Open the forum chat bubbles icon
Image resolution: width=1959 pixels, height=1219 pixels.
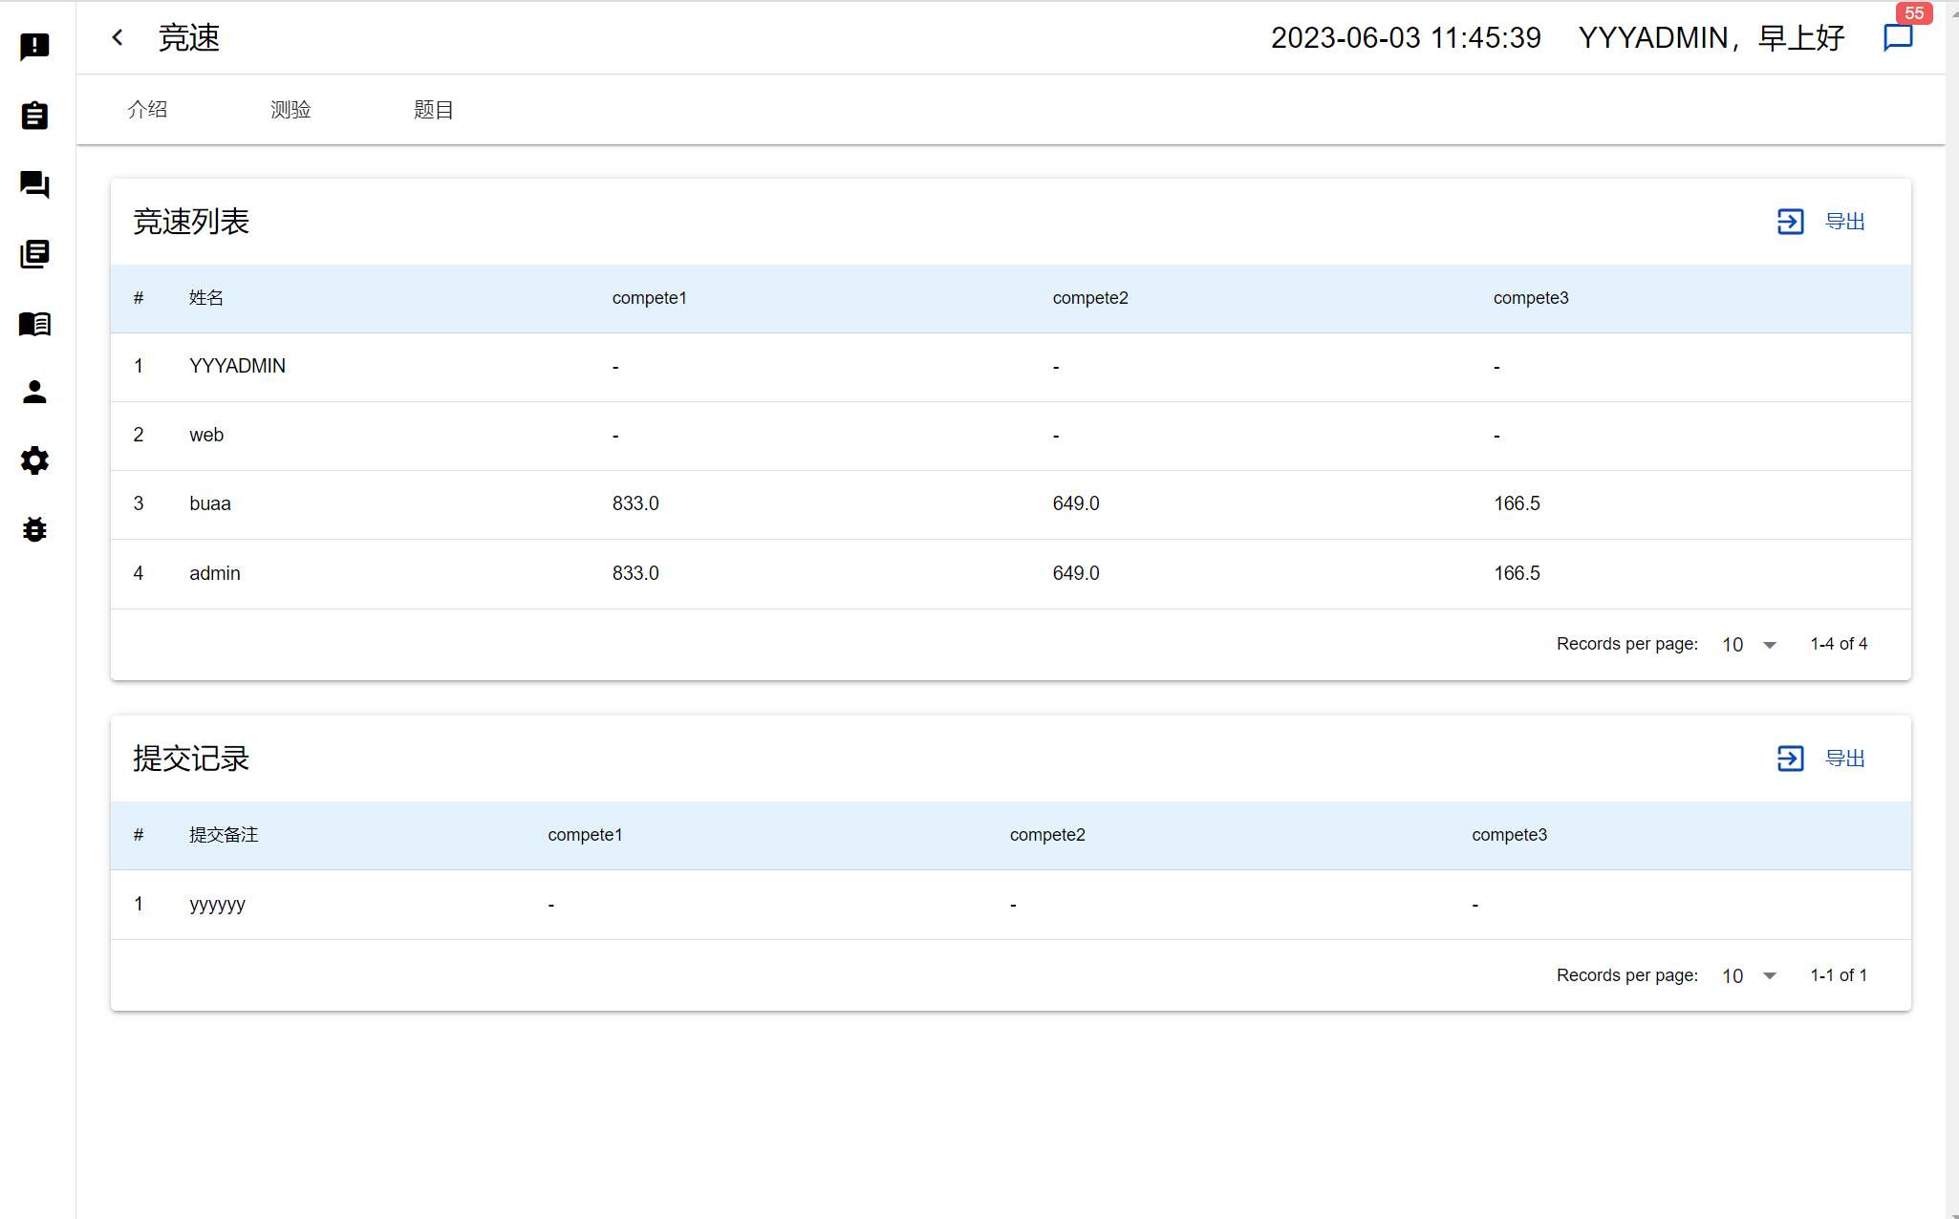point(34,184)
